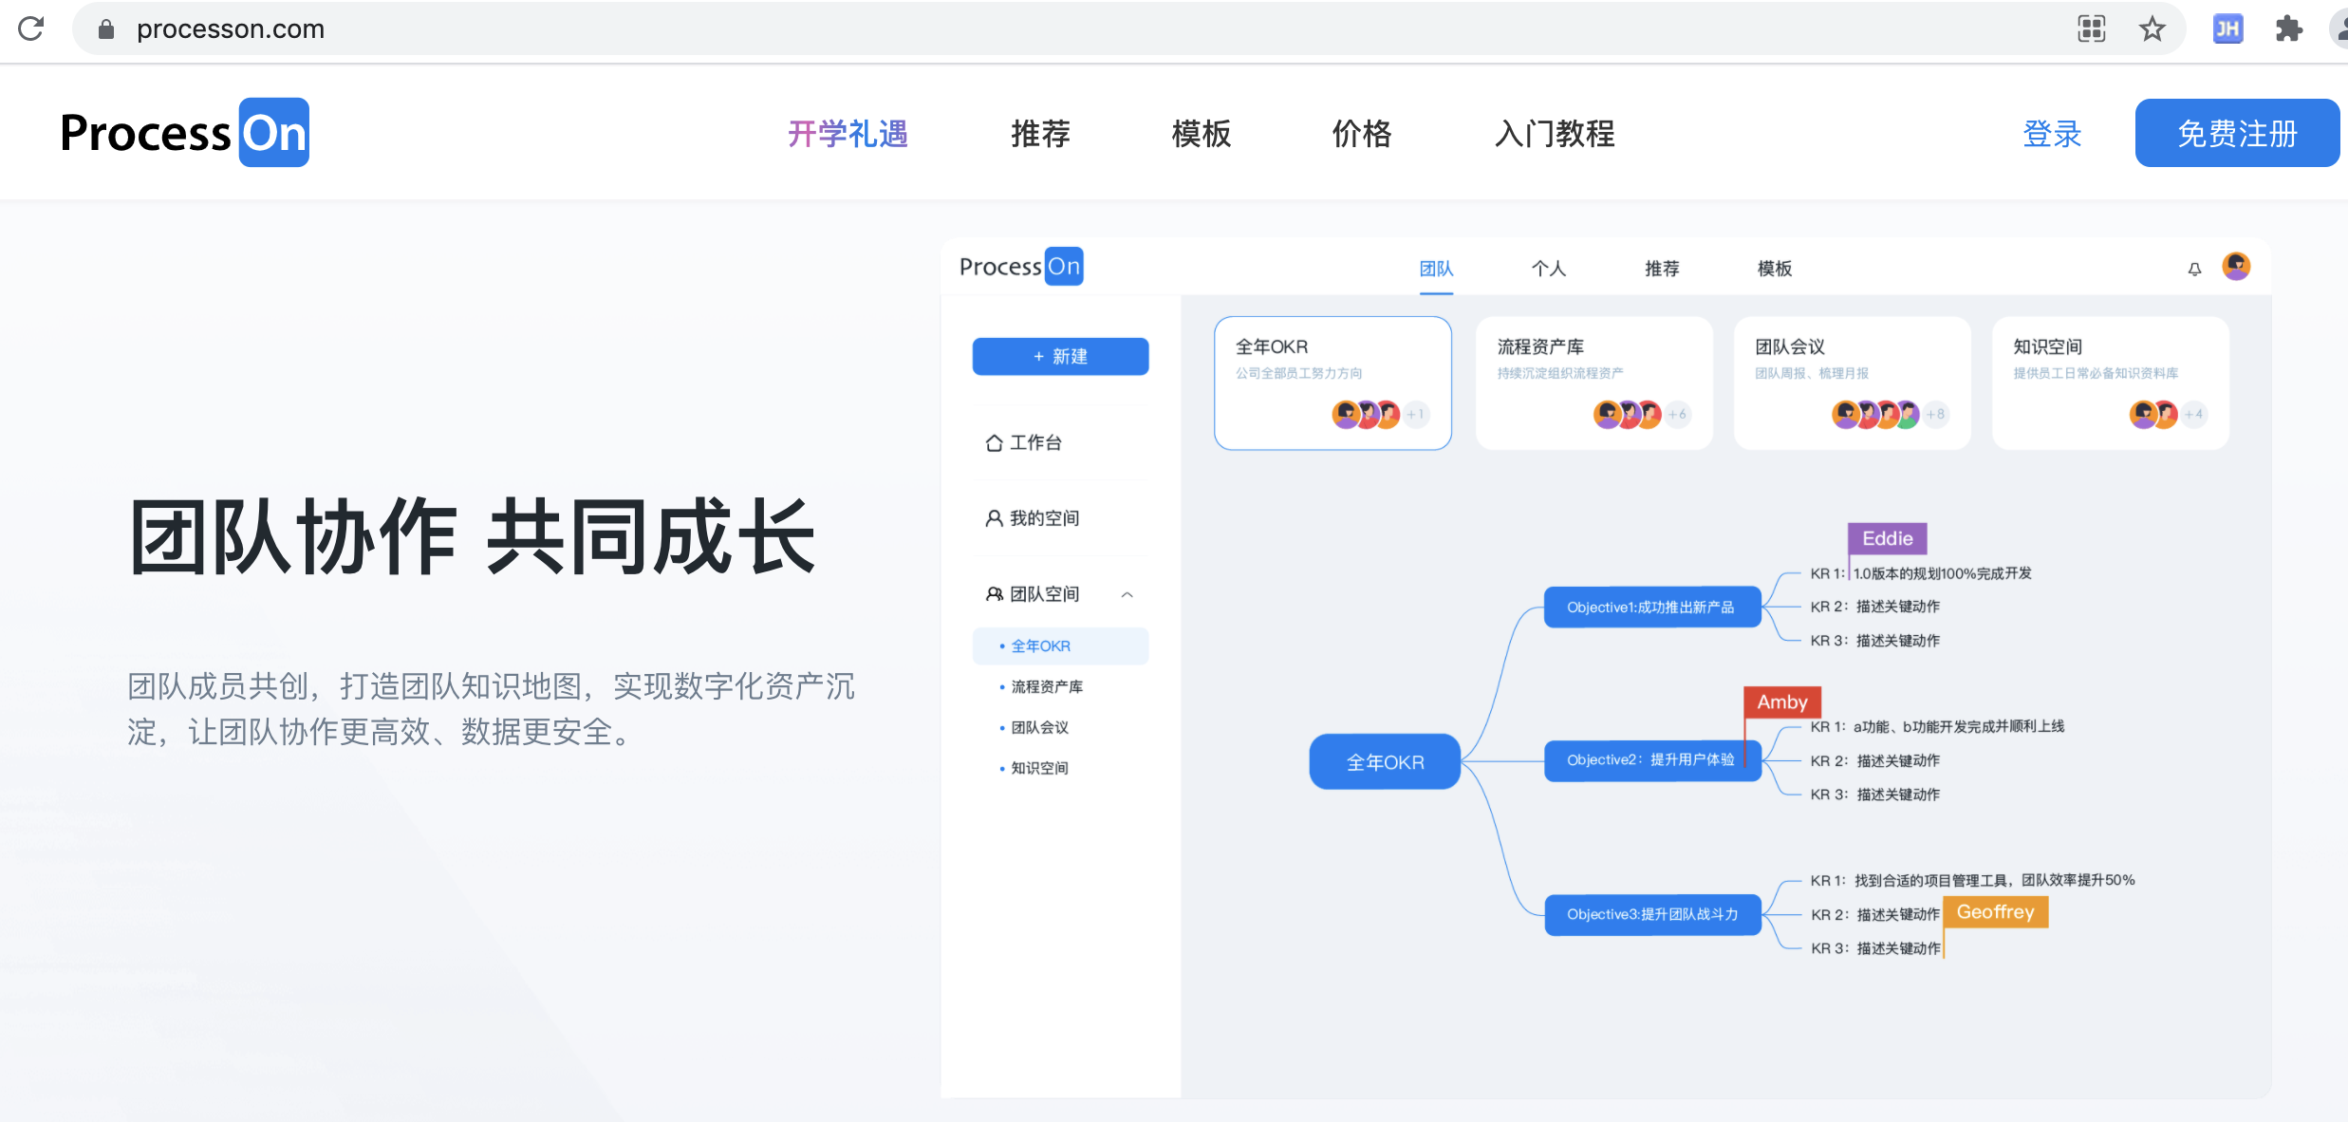Select the Objective3:提升团队战斗力 node
2348x1122 pixels.
click(1652, 914)
